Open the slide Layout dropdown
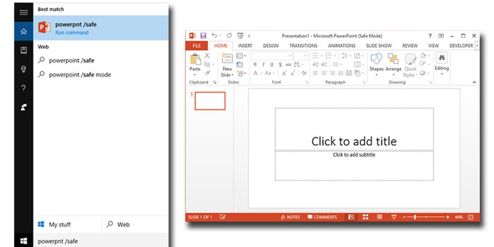Image resolution: width=494 pixels, height=247 pixels. tap(241, 56)
